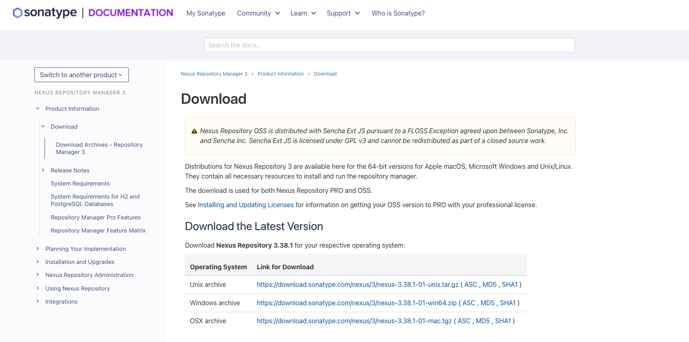Open MD5 link for Unix archive
Screen dimensions: 689x342
pos(489,284)
